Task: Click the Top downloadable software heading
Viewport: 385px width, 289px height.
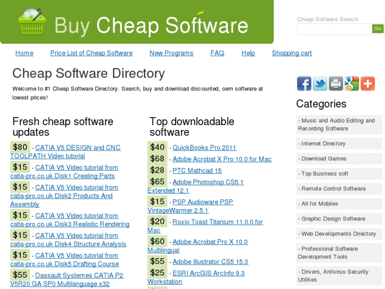Action: point(192,127)
